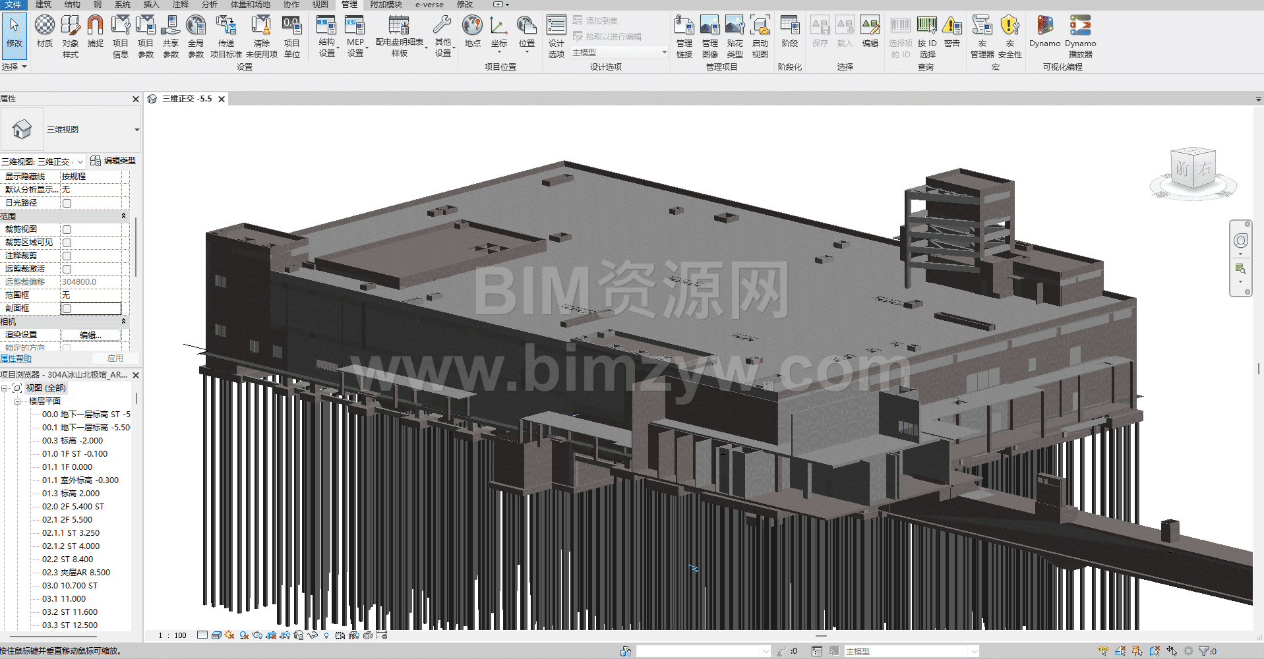The height and width of the screenshot is (659, 1264).
Task: Toggle 注释裁剪 checkbox
Action: (67, 256)
